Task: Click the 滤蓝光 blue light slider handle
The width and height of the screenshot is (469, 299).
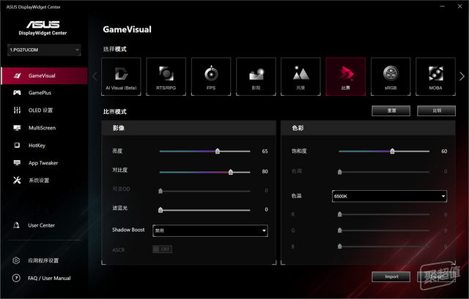Action: [x=160, y=210]
